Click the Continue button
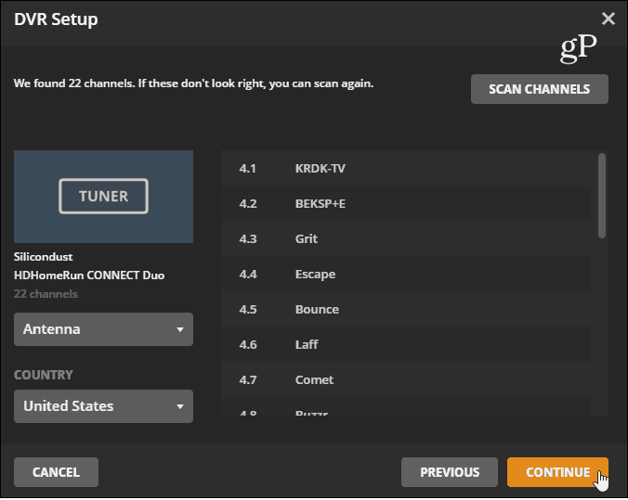The width and height of the screenshot is (628, 500). (x=557, y=472)
